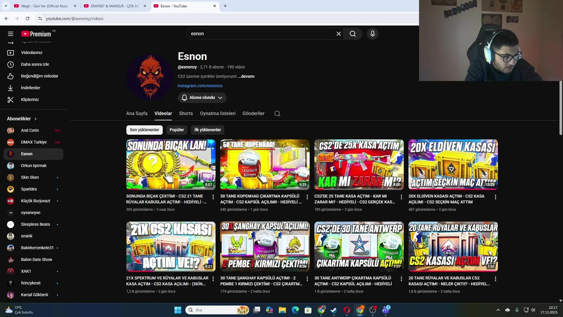Viewport: 563px width, 317px height.
Task: Click the magnifier search submit button
Action: pos(353,34)
